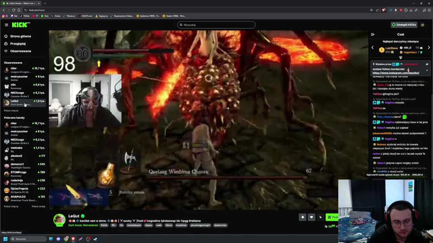The image size is (433, 243).
Task: Click the Unemployed tag
Action: (134, 225)
